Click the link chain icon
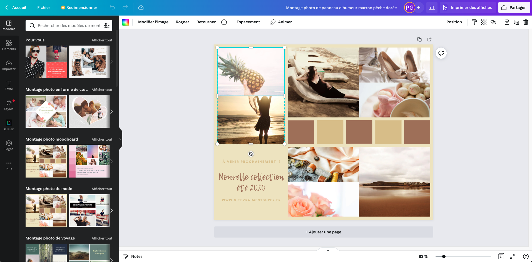 [x=493, y=22]
